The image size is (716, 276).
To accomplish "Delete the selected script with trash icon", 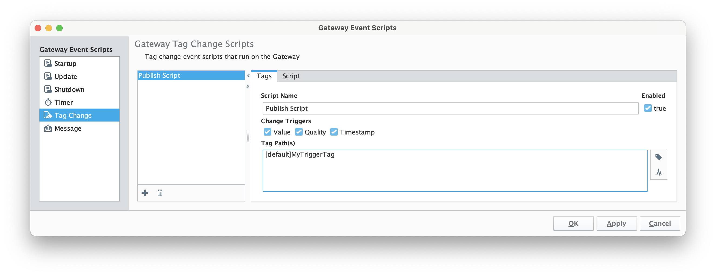I will pos(160,193).
